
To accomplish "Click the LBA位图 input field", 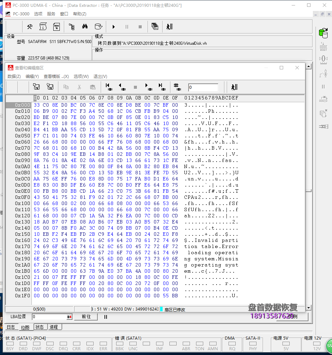I will click(49, 317).
